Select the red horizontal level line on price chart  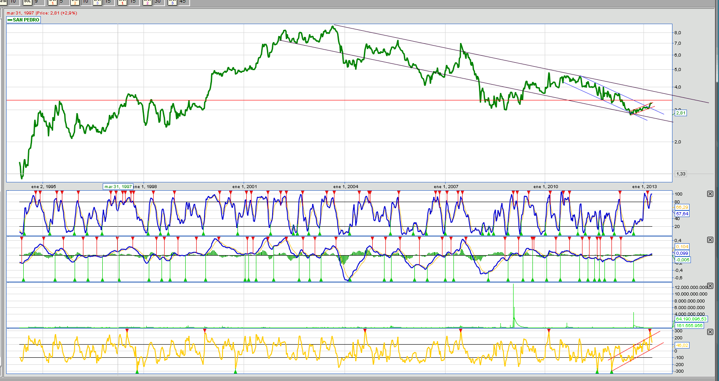(339, 100)
